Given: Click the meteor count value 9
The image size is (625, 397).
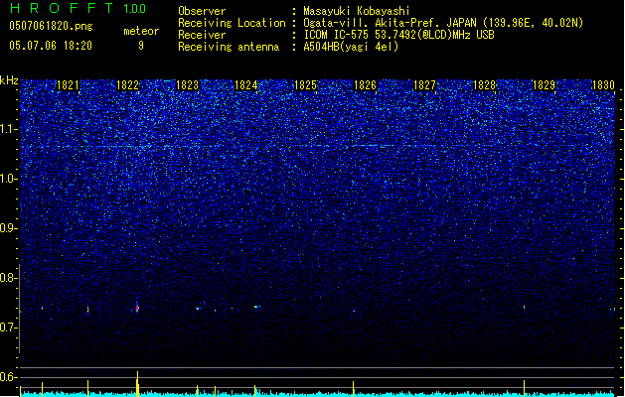Looking at the screenshot, I should (x=141, y=46).
